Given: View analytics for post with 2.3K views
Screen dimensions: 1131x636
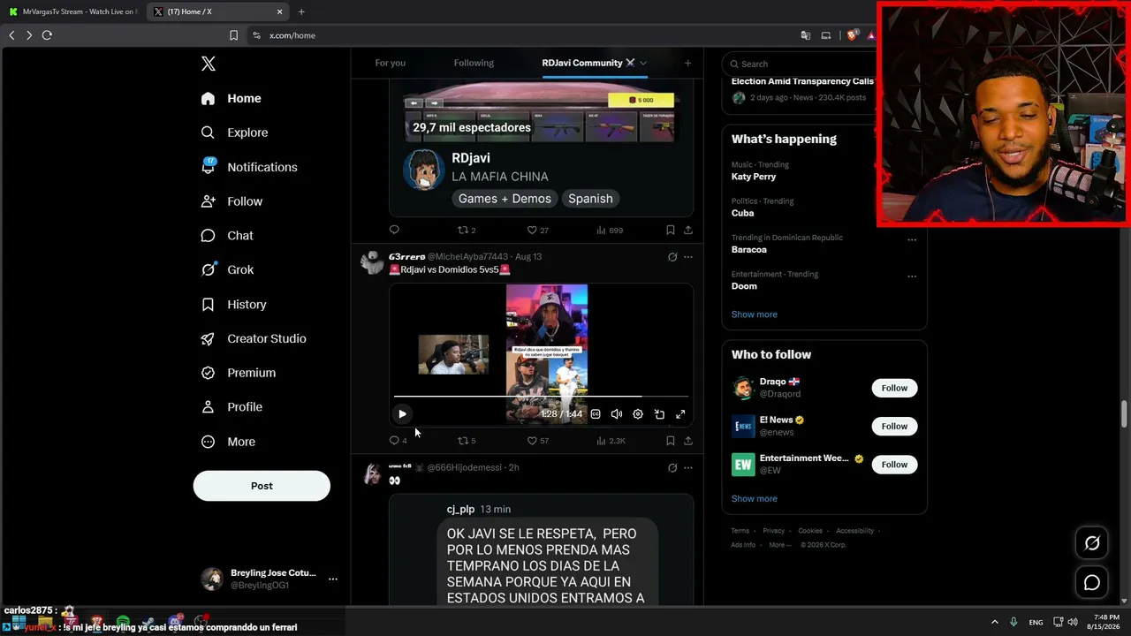Looking at the screenshot, I should tap(611, 440).
